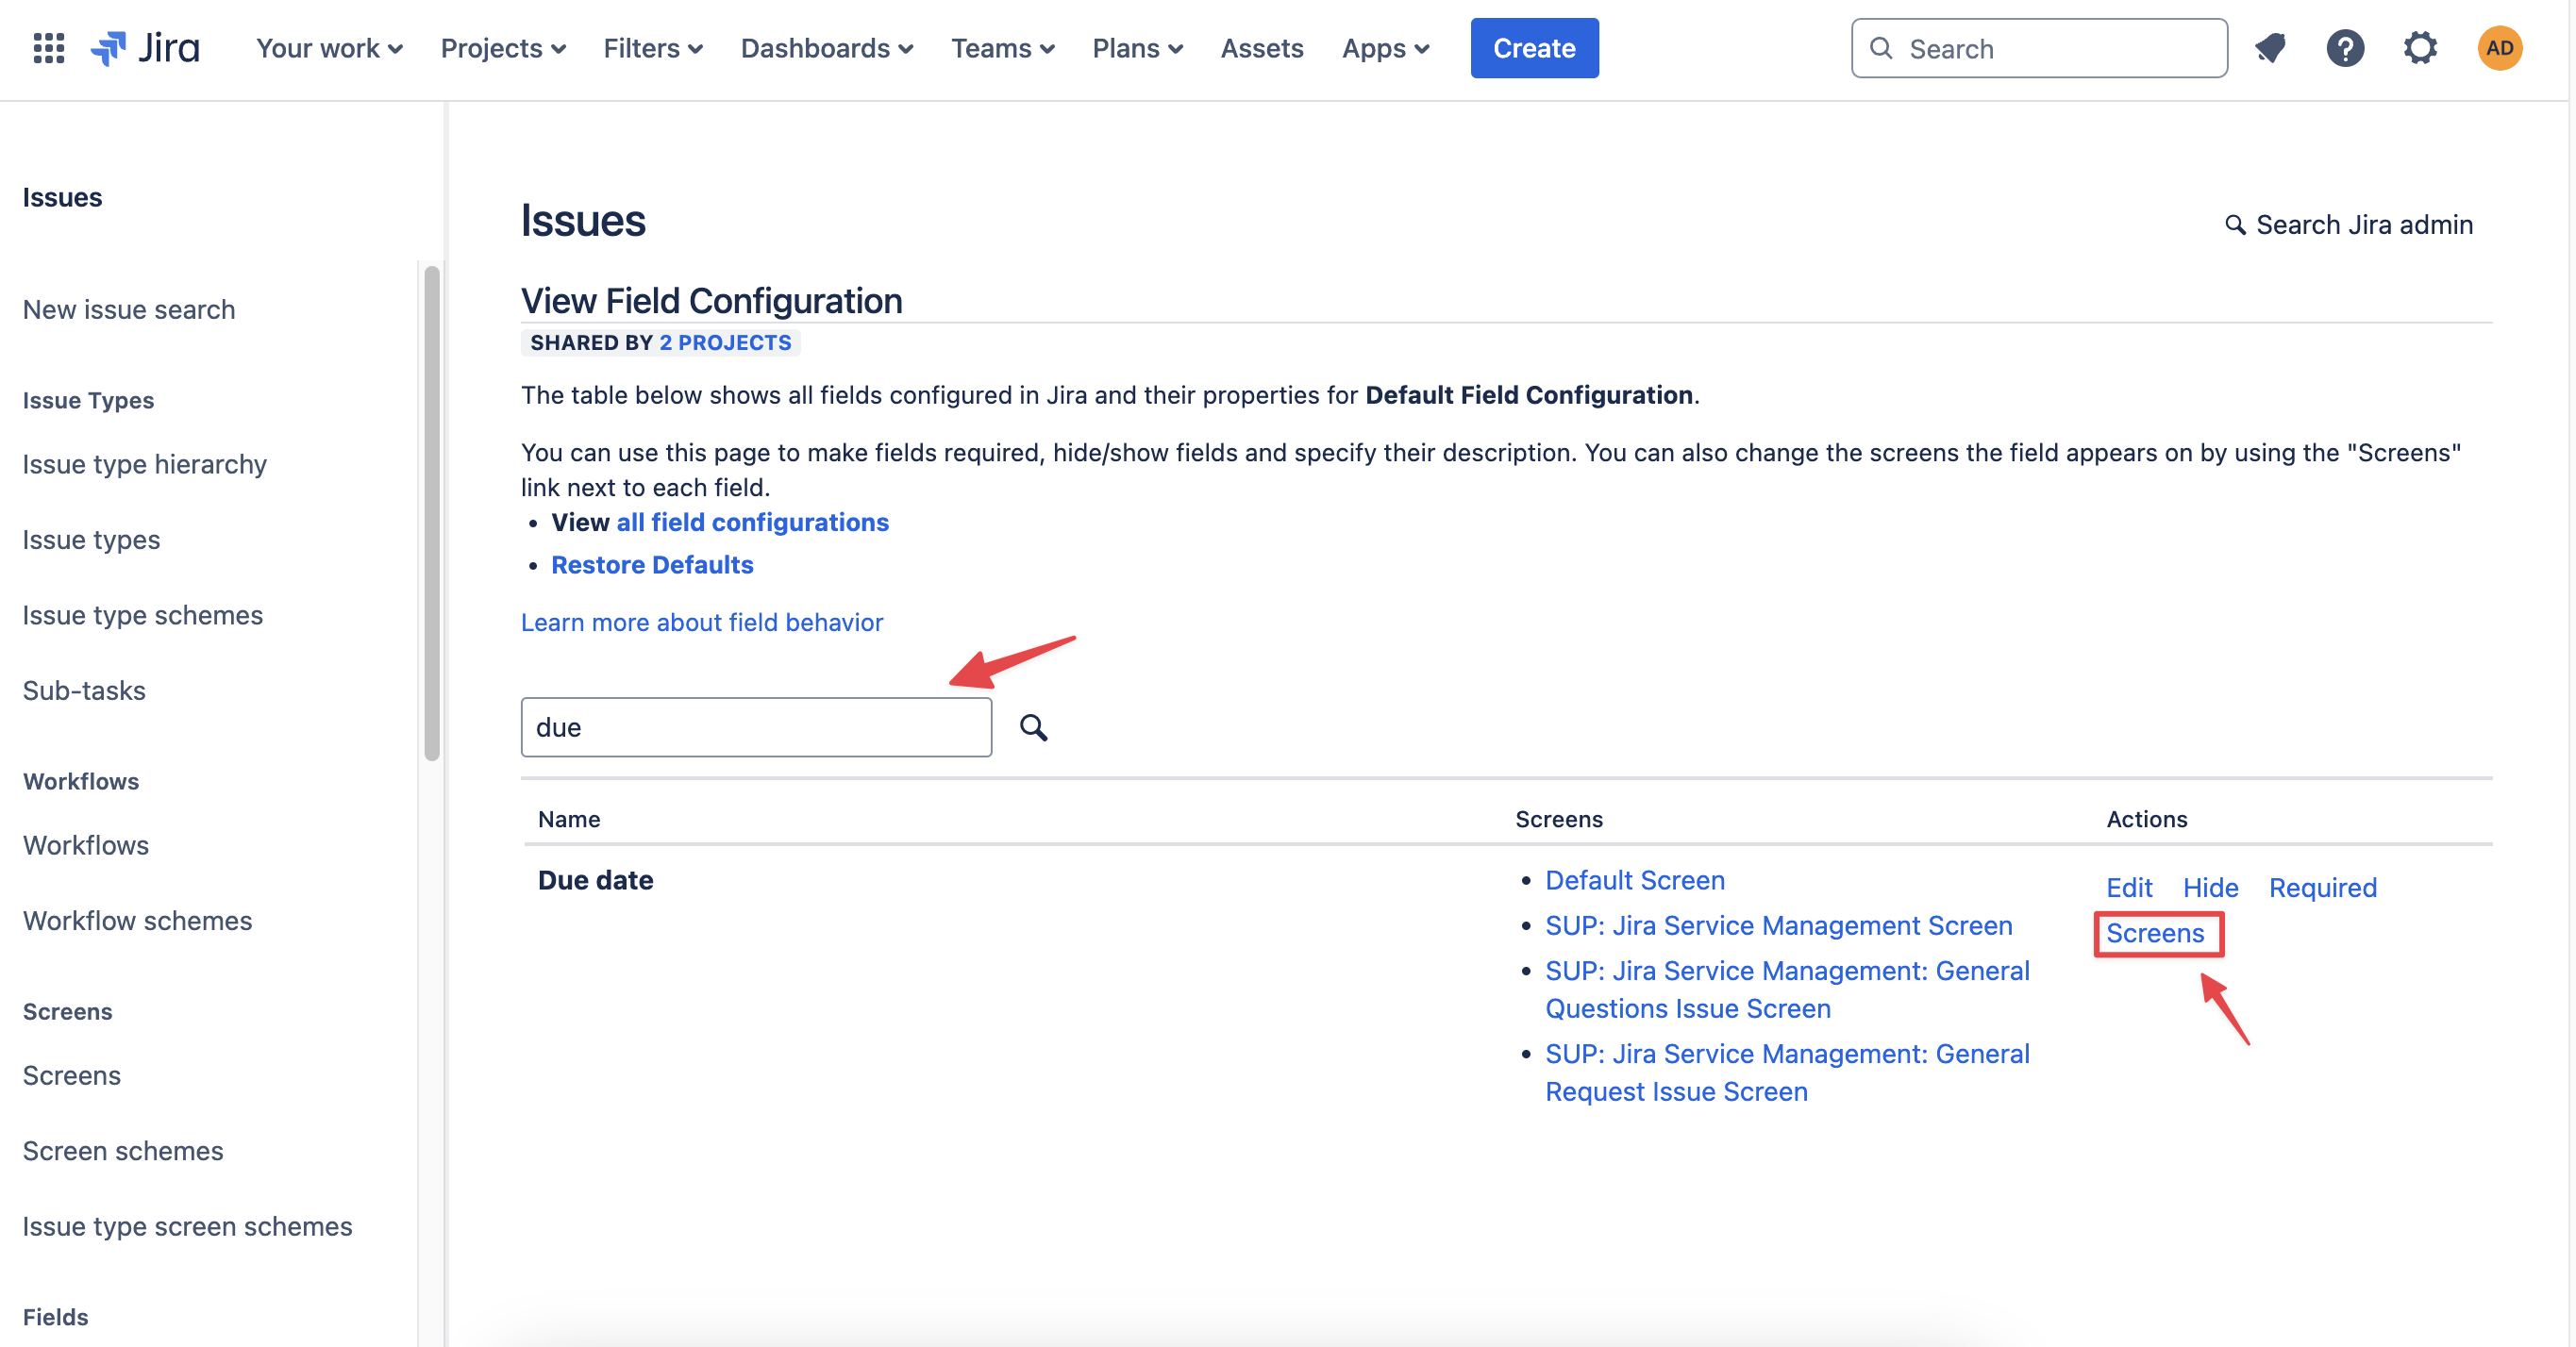Expand the Your work dropdown
2576x1347 pixels.
pos(329,48)
